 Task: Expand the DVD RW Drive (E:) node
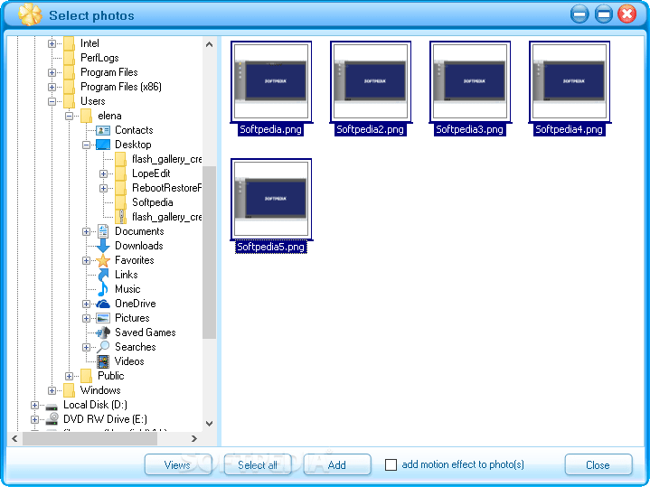coord(35,419)
